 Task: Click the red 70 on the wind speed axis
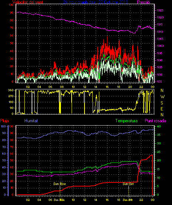tap(12, 28)
